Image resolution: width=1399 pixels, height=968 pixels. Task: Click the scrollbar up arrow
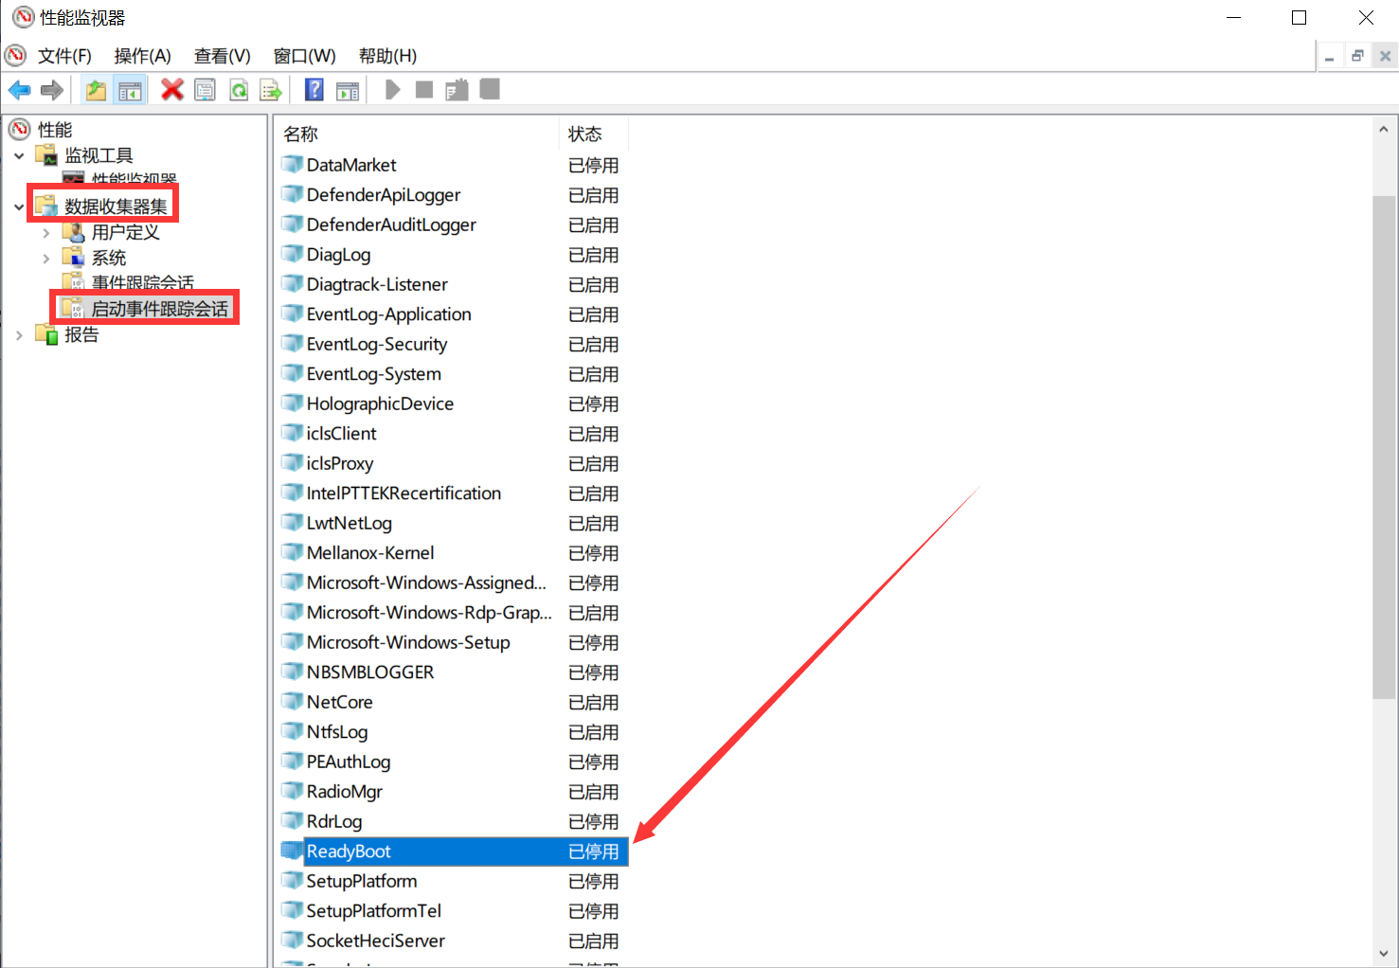pyautogui.click(x=1384, y=130)
